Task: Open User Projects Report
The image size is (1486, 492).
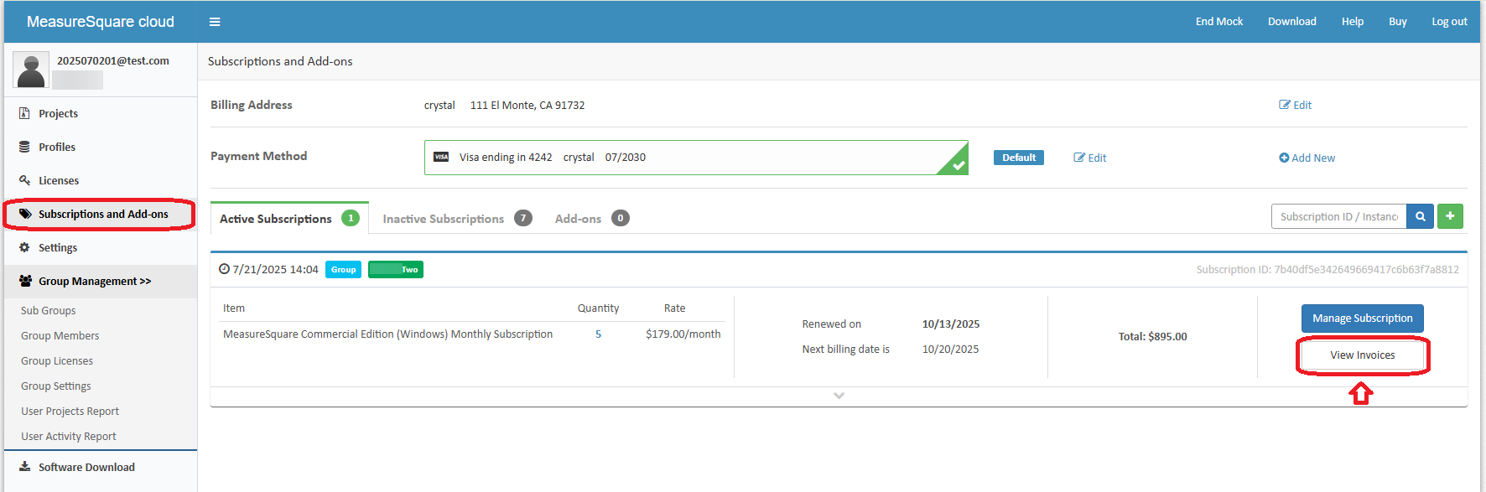Action: [x=70, y=411]
